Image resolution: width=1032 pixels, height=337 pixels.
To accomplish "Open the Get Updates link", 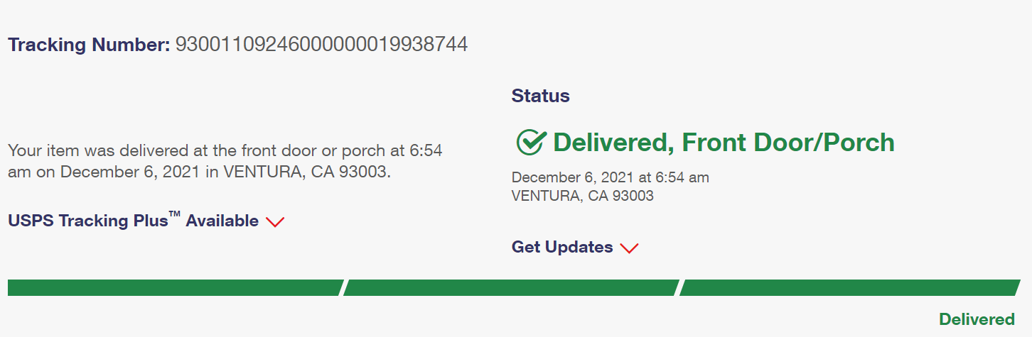I will tap(562, 247).
